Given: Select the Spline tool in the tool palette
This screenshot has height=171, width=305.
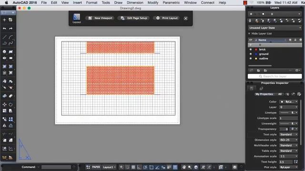Looking at the screenshot, I should point(11,43).
